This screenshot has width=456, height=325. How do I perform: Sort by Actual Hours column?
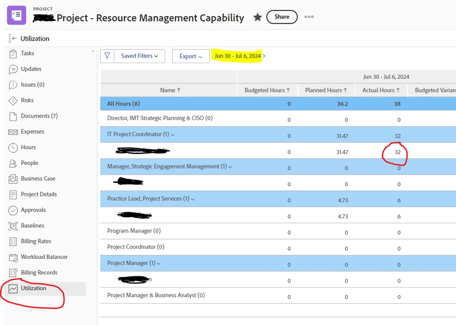pyautogui.click(x=381, y=90)
